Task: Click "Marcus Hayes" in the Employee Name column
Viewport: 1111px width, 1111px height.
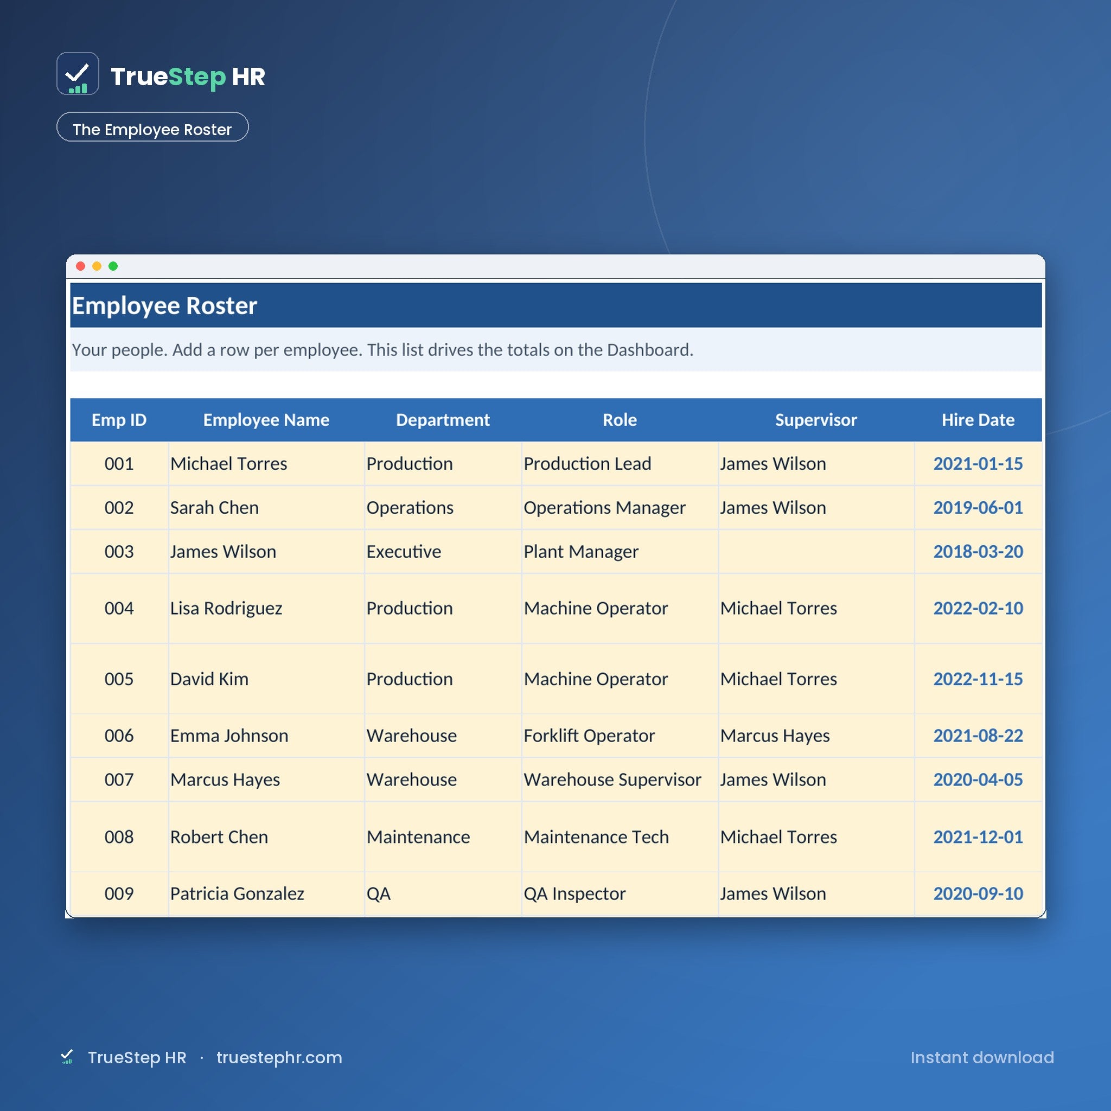Action: (x=266, y=780)
